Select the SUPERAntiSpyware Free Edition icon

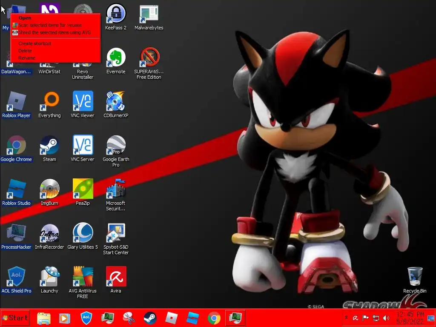pos(149,64)
